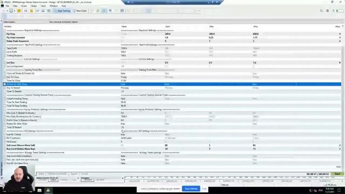Image resolution: width=345 pixels, height=194 pixels.
Task: Open the Charts menu
Action: coord(33,6)
